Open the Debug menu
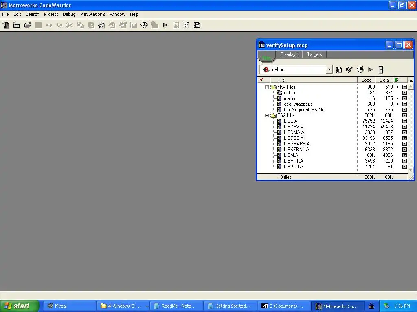Screen dimensions: 417x312 [x=69, y=14]
